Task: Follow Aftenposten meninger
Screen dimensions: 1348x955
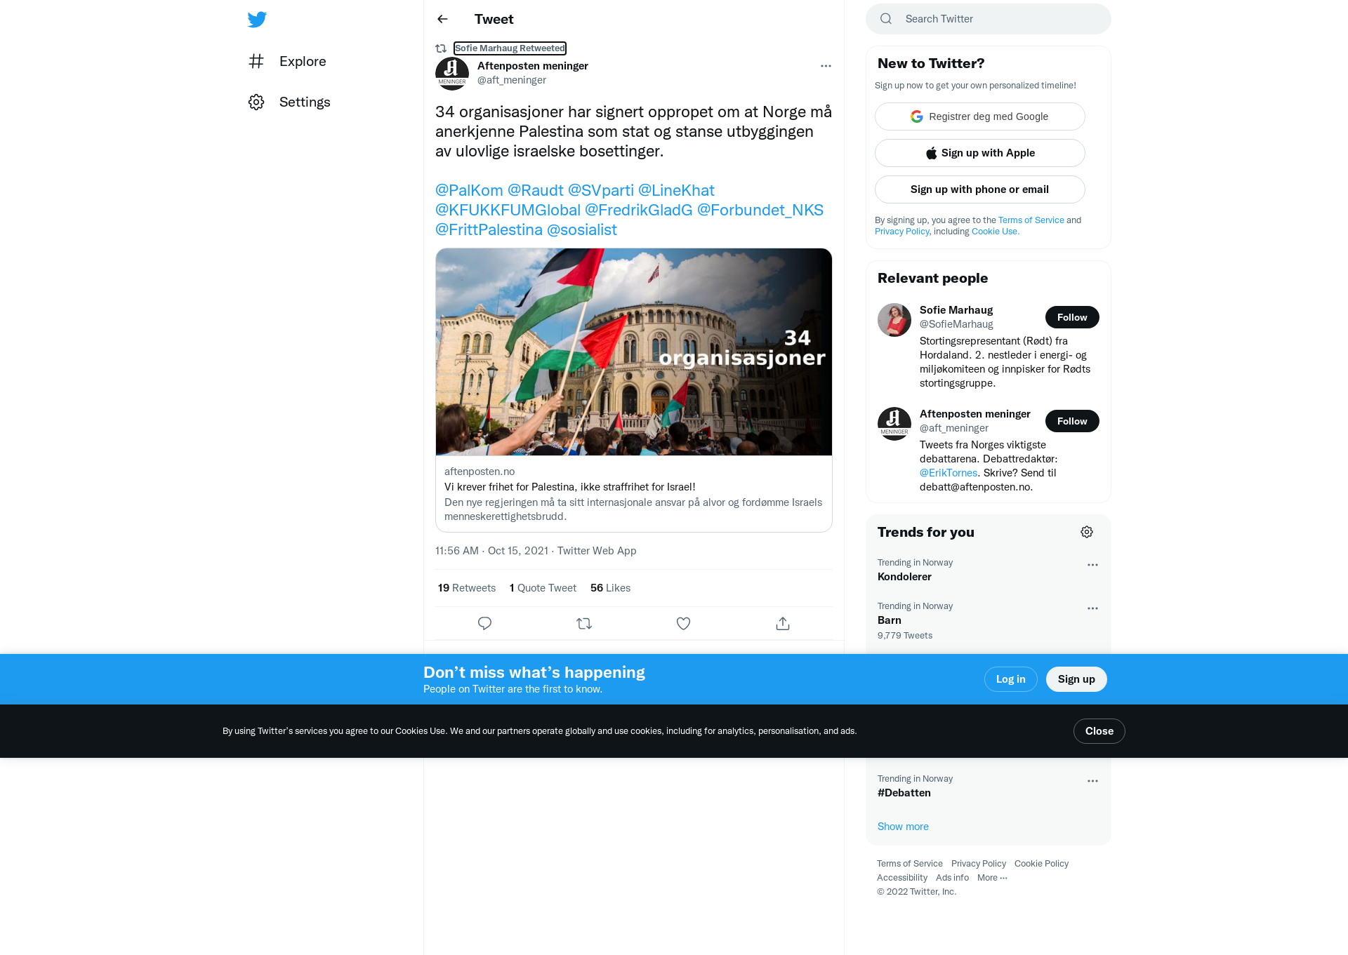Action: tap(1072, 421)
